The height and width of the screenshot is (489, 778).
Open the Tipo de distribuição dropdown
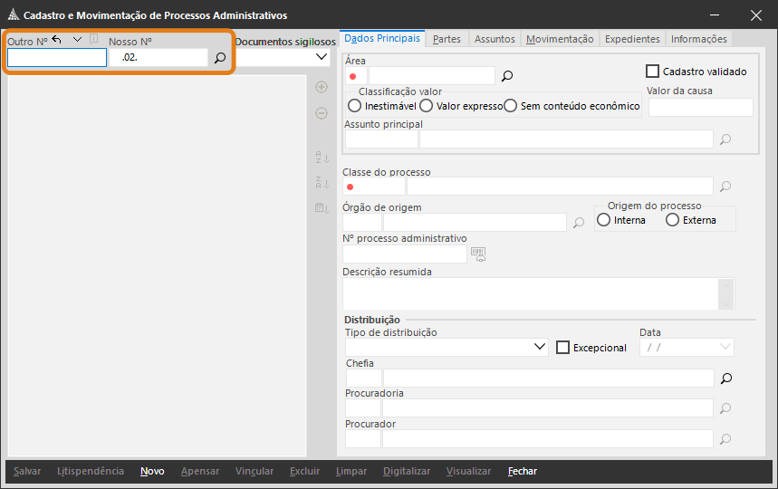(540, 347)
